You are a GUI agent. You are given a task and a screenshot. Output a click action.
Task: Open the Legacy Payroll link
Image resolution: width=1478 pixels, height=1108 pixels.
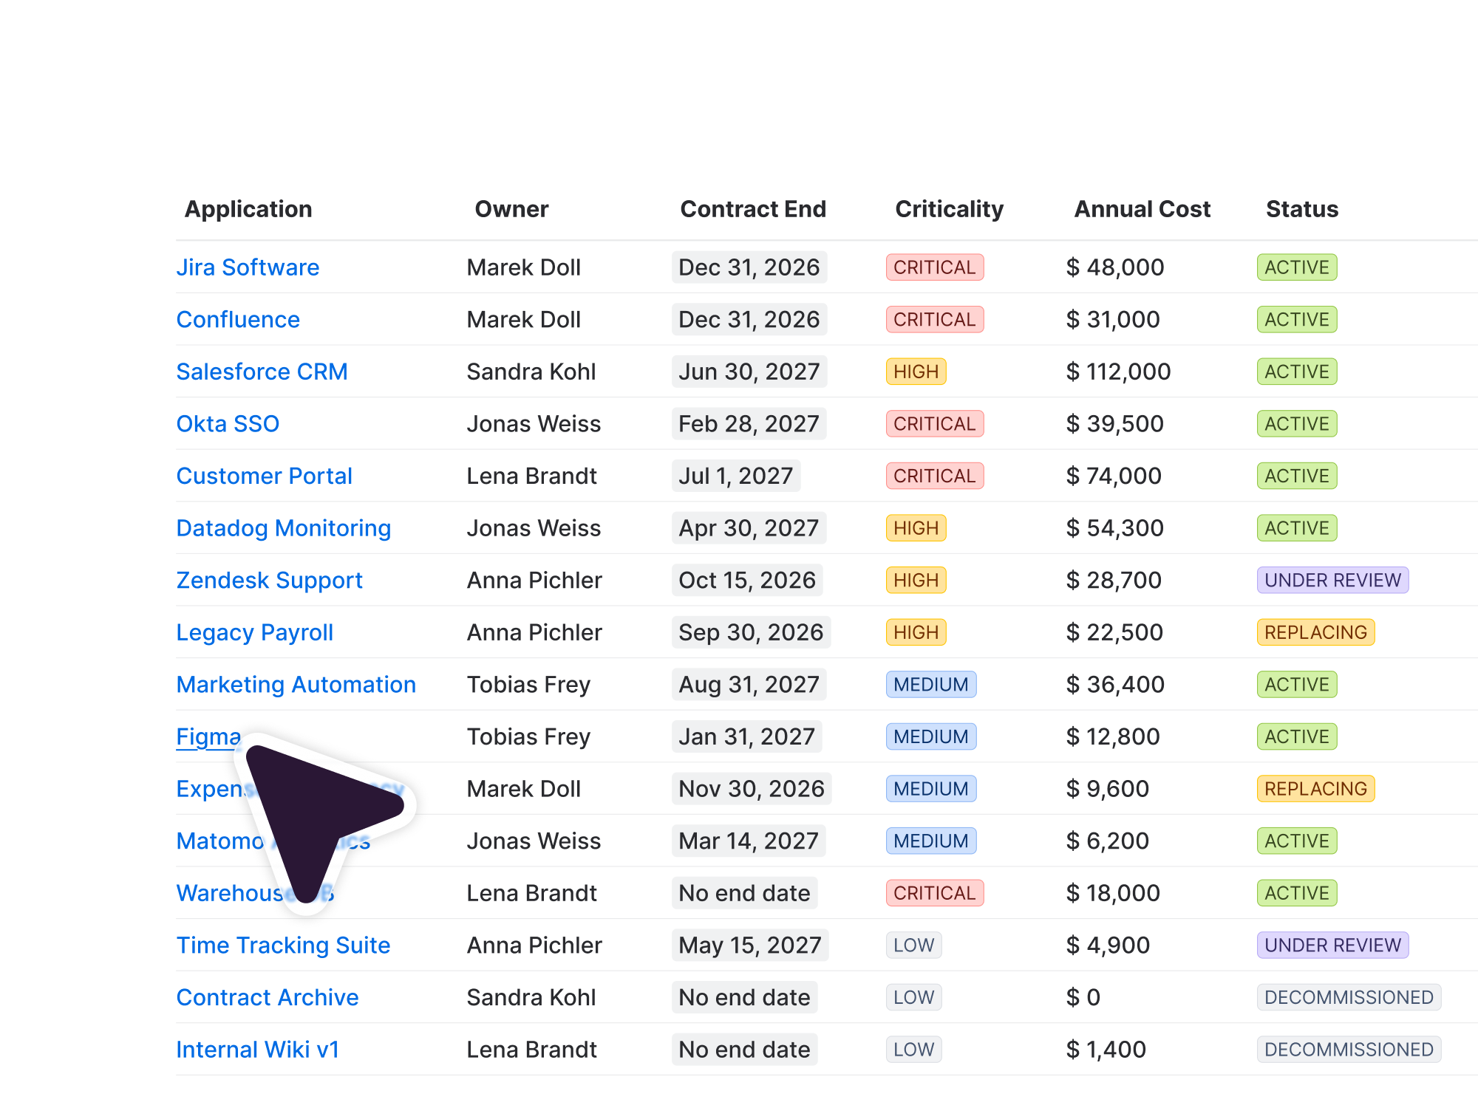254,632
